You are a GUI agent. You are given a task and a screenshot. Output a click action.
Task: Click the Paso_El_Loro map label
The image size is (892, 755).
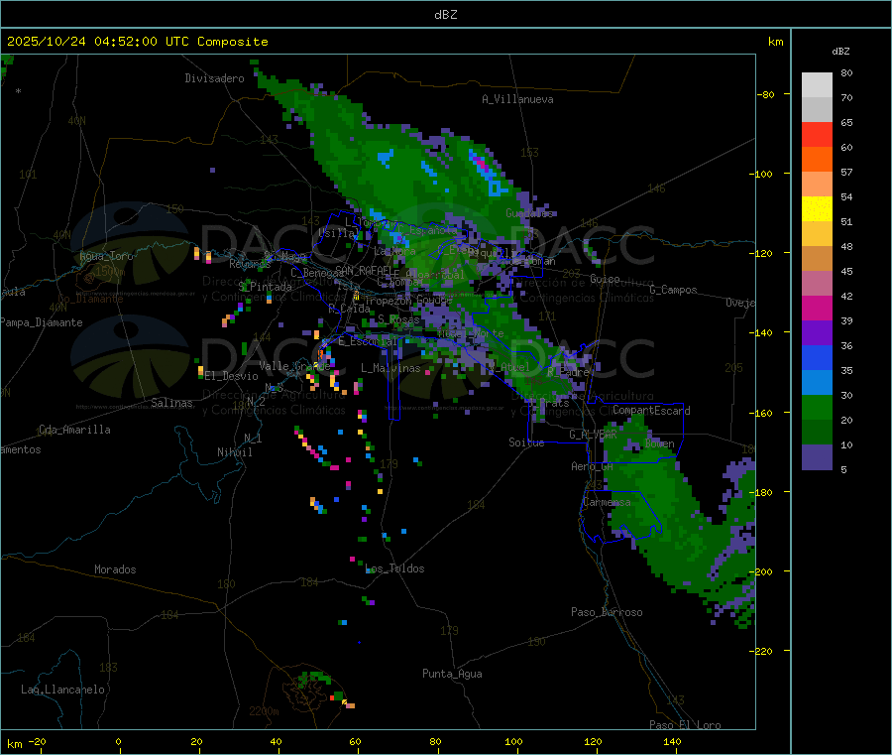(685, 725)
